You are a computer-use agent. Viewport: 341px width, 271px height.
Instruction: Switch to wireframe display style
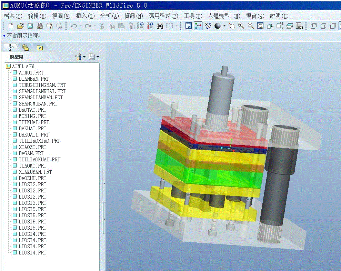pyautogui.click(x=314, y=26)
